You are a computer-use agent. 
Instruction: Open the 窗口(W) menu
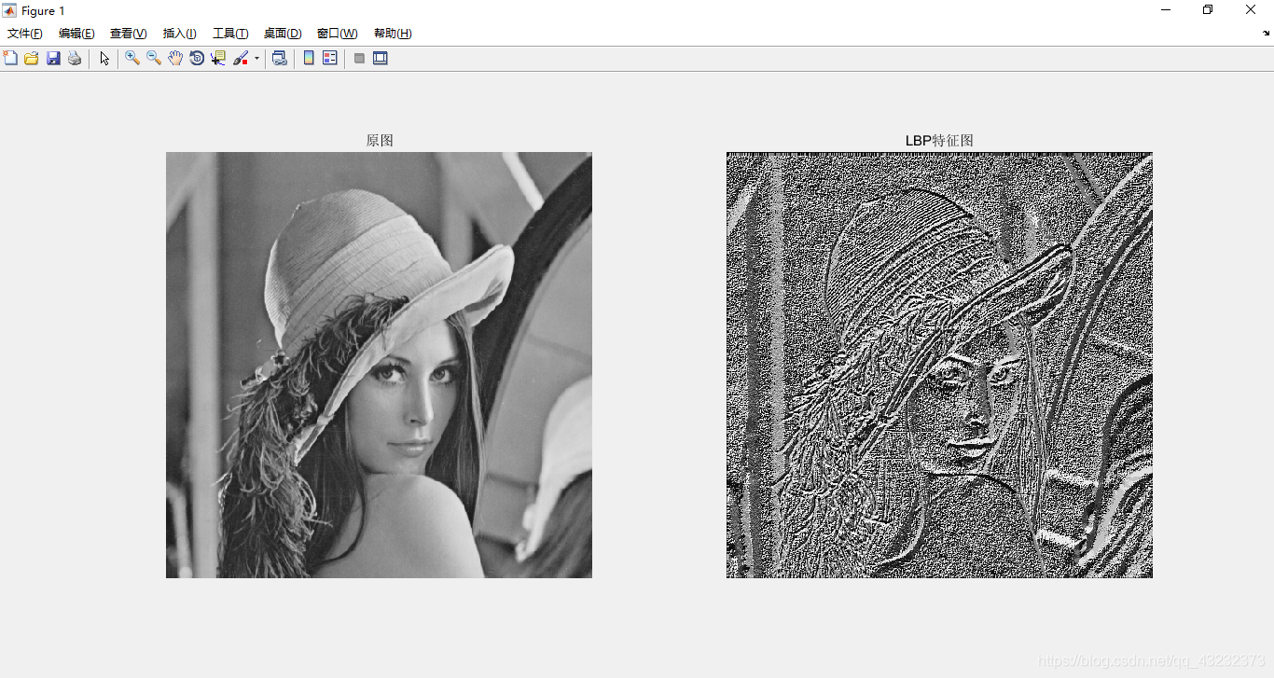pos(338,34)
